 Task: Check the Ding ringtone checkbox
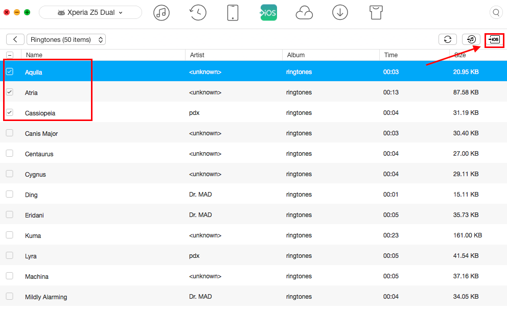(10, 194)
